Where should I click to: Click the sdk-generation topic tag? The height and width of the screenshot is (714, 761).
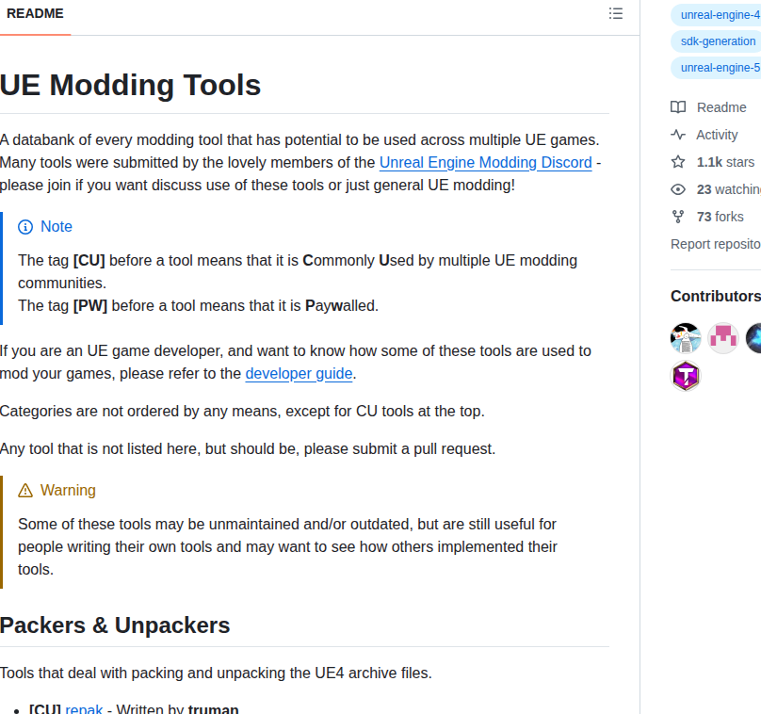(x=718, y=41)
